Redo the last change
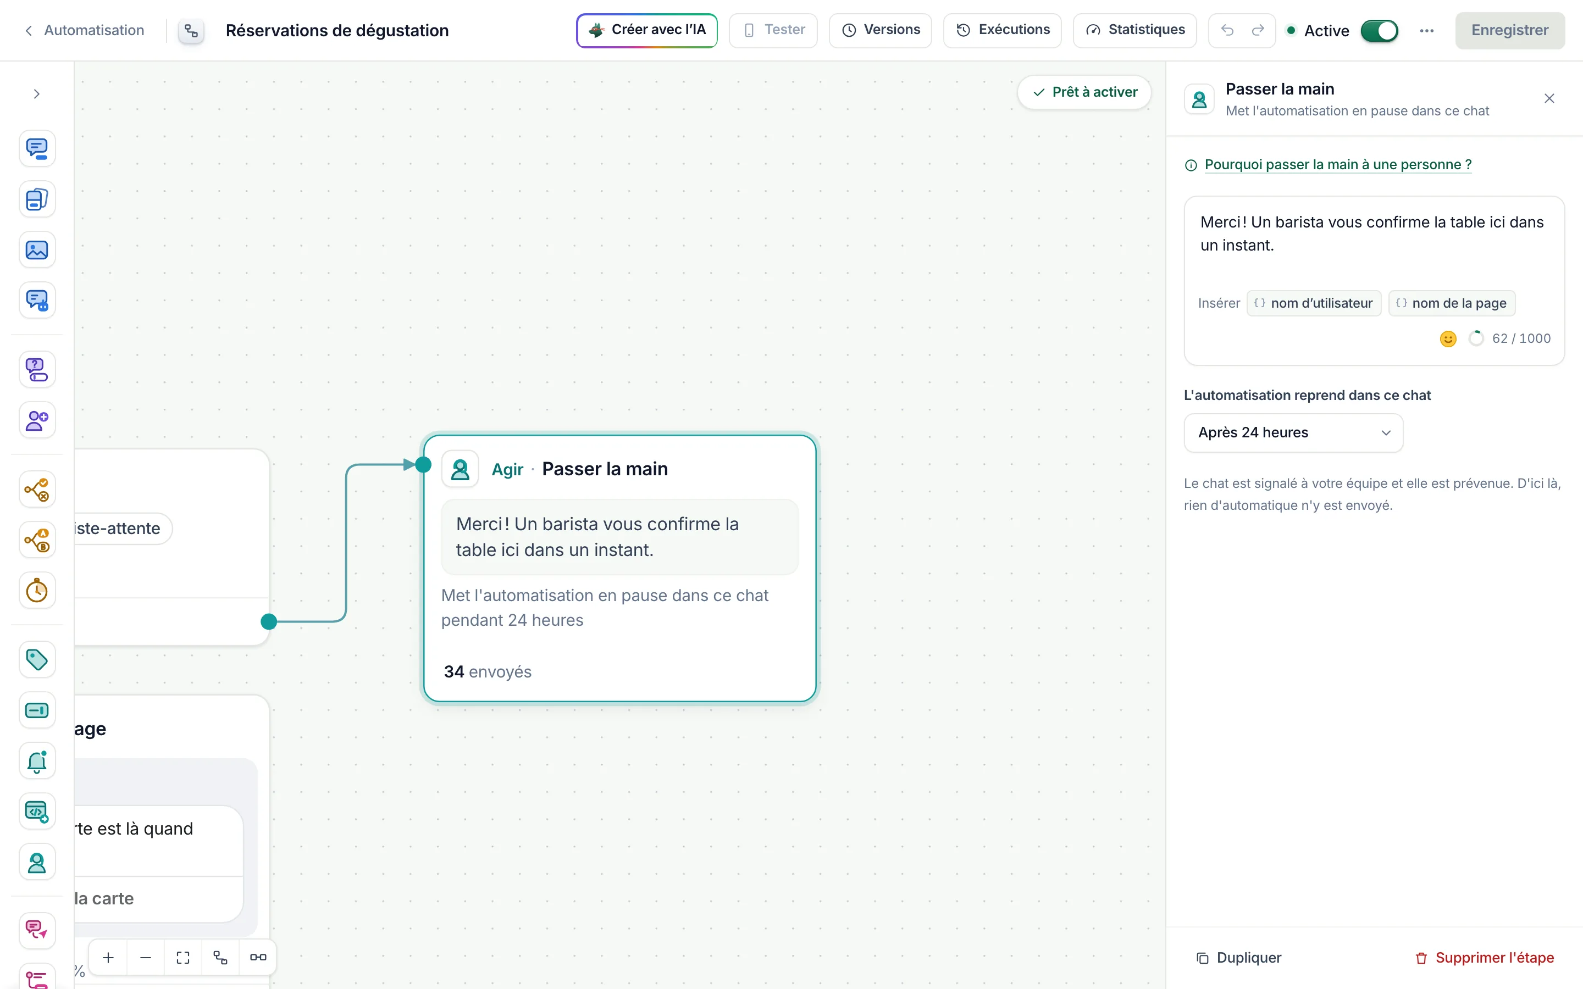 point(1258,31)
